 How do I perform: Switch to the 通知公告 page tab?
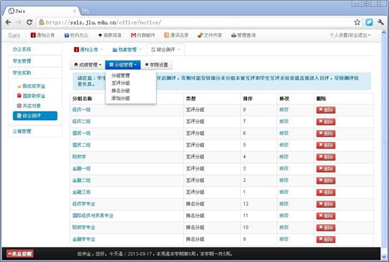coord(86,50)
